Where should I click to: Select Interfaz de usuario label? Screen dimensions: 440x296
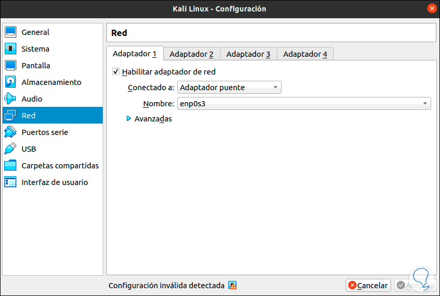pyautogui.click(x=55, y=182)
